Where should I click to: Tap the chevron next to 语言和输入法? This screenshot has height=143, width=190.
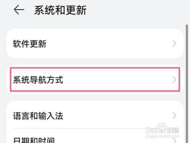point(174,116)
